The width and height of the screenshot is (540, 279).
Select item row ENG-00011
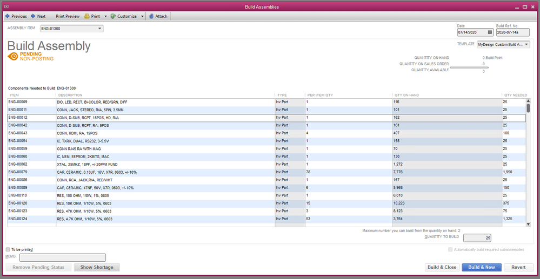coord(266,110)
